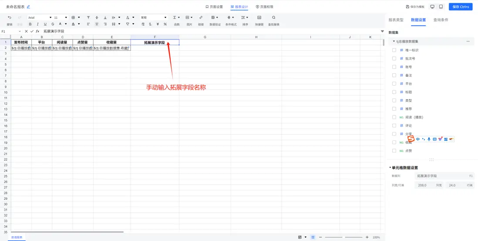Rename report using the pencil icon

coord(28,7)
